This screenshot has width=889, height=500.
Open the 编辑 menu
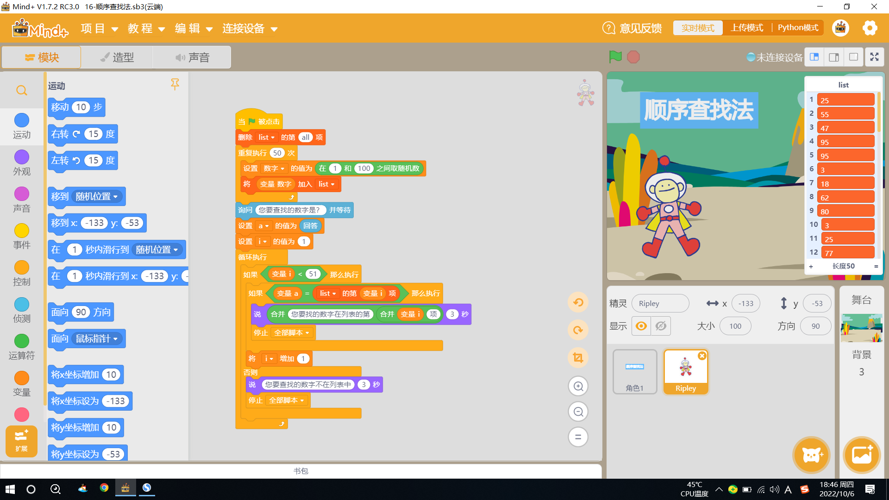(x=194, y=29)
